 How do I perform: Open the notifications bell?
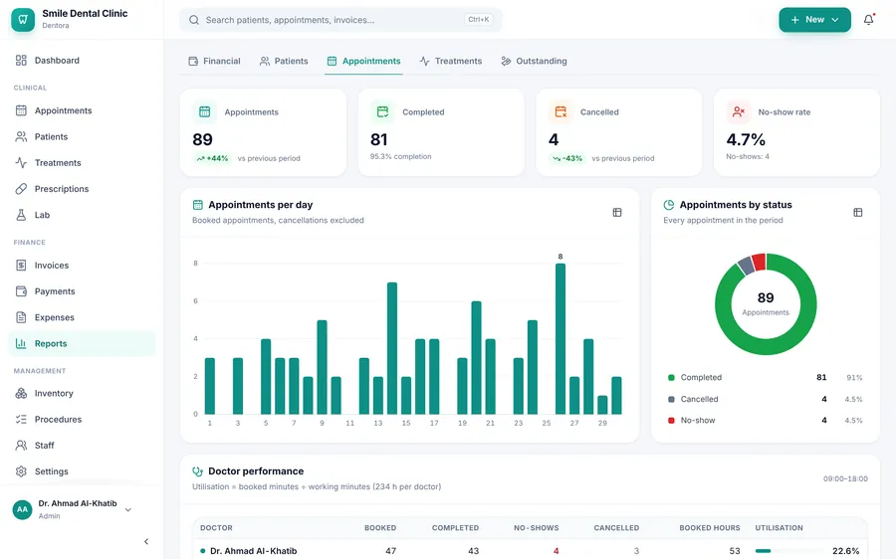pyautogui.click(x=868, y=20)
